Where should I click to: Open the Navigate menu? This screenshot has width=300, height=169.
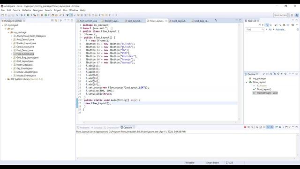click(38, 10)
